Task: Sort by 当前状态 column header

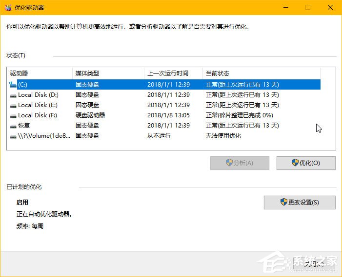Action: point(262,74)
